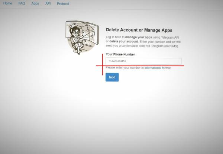Click the 'Please enter your number in international format' hint

click(138, 68)
